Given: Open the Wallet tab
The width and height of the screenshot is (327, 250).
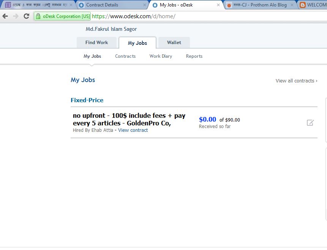Looking at the screenshot, I should (174, 43).
